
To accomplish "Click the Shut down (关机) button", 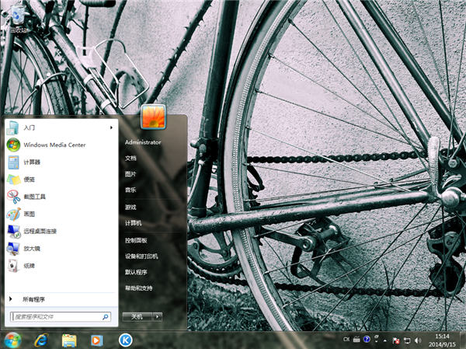I will click(137, 316).
